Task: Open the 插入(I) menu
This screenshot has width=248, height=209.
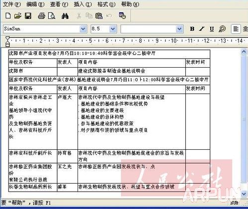Action: [x=83, y=4]
